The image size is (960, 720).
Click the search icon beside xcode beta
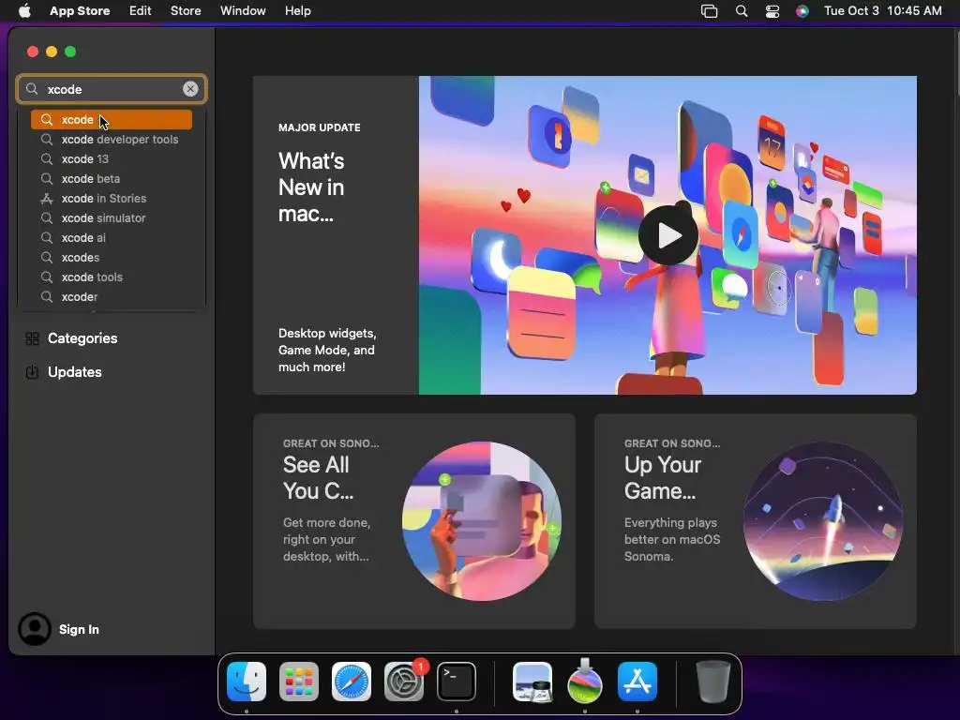coord(47,179)
